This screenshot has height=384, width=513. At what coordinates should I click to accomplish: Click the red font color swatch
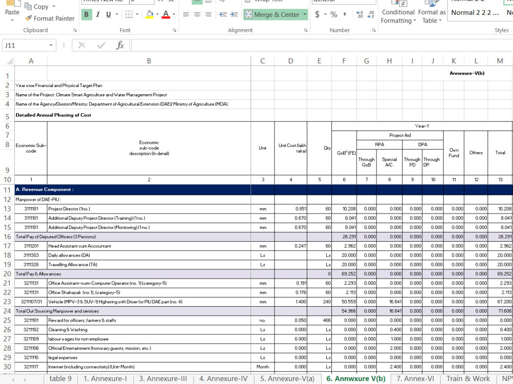click(x=166, y=14)
